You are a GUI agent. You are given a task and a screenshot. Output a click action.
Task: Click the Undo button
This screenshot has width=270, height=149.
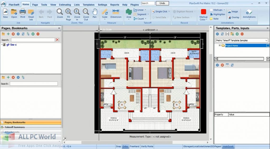click(162, 3)
